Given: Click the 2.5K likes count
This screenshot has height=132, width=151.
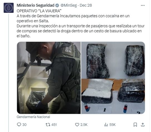Looking at the screenshot, I should (x=84, y=125).
